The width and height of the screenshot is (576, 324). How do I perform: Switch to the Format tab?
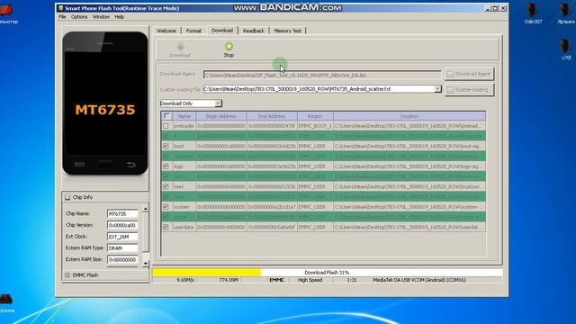click(x=193, y=31)
